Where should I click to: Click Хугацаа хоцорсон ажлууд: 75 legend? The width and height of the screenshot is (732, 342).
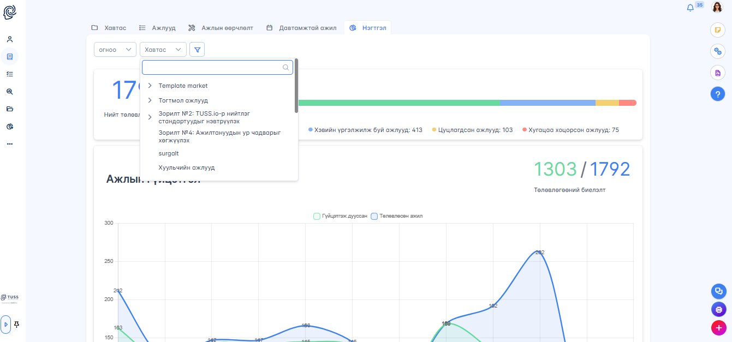(571, 130)
